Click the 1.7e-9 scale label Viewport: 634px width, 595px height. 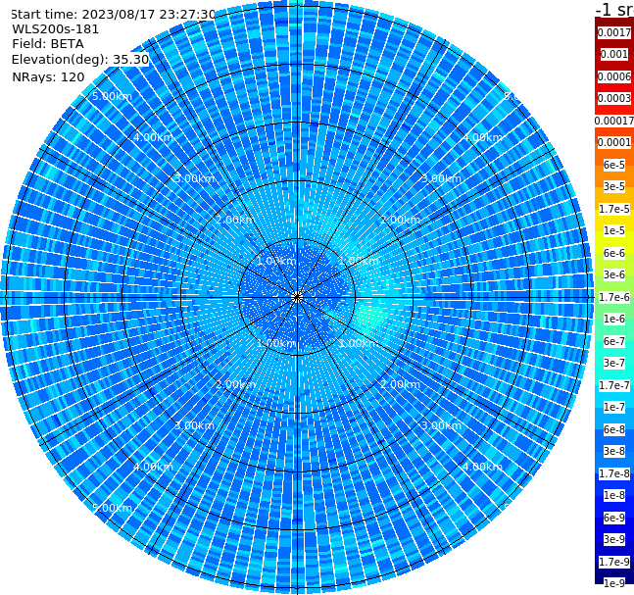614,562
